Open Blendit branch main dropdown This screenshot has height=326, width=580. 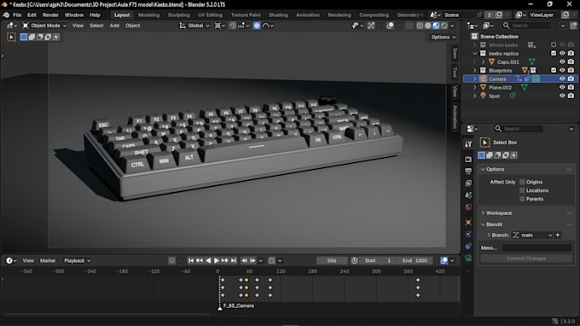(532, 235)
